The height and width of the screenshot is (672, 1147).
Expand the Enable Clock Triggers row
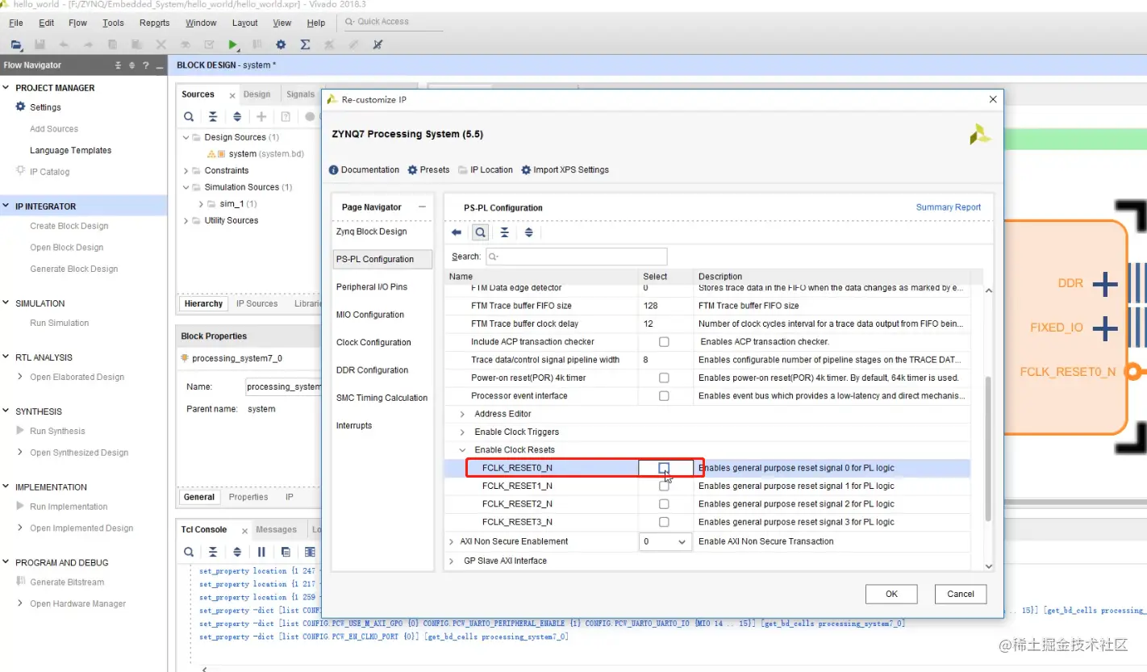tap(462, 432)
